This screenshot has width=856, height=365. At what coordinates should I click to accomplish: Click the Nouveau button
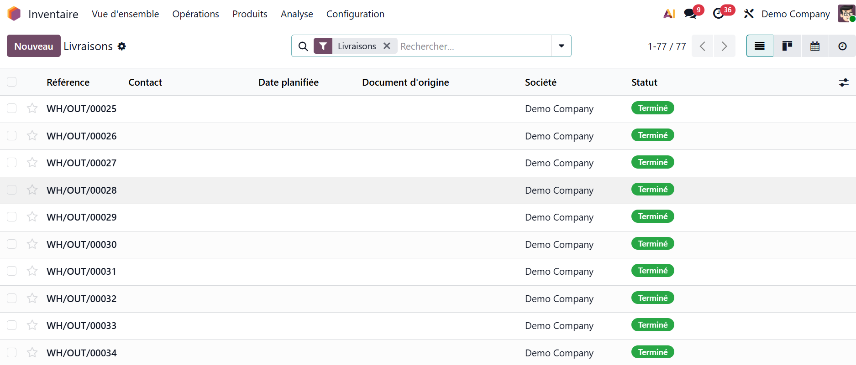[x=34, y=46]
